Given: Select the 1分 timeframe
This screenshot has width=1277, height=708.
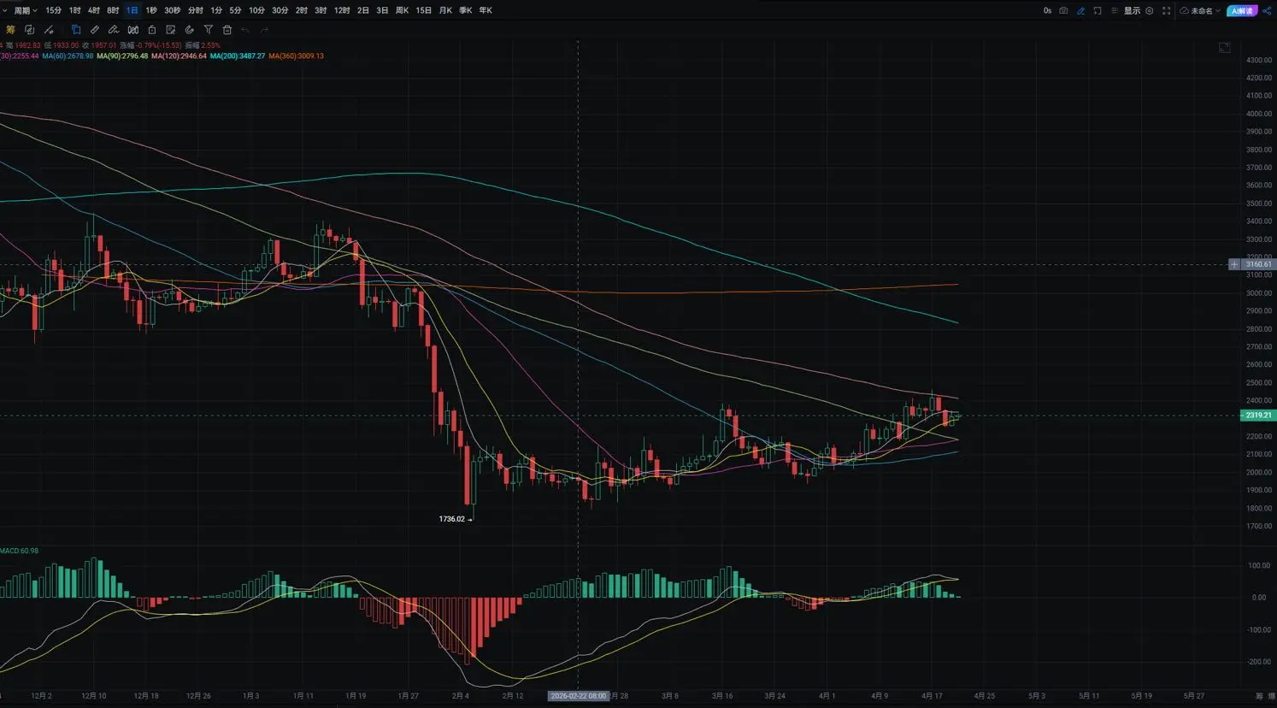Looking at the screenshot, I should tap(216, 10).
